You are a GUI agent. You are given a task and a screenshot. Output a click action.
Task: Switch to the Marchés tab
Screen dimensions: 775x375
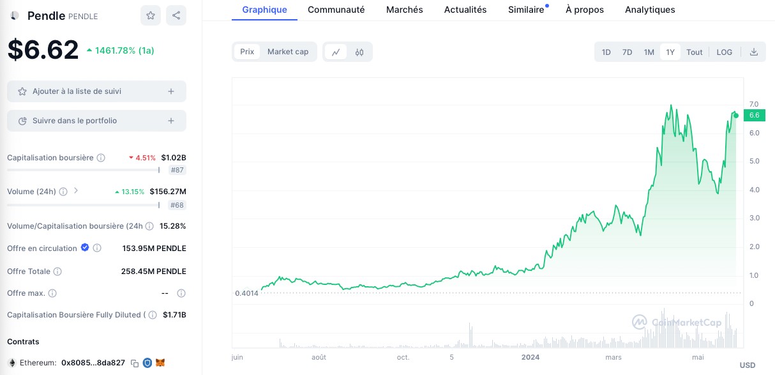pos(404,10)
